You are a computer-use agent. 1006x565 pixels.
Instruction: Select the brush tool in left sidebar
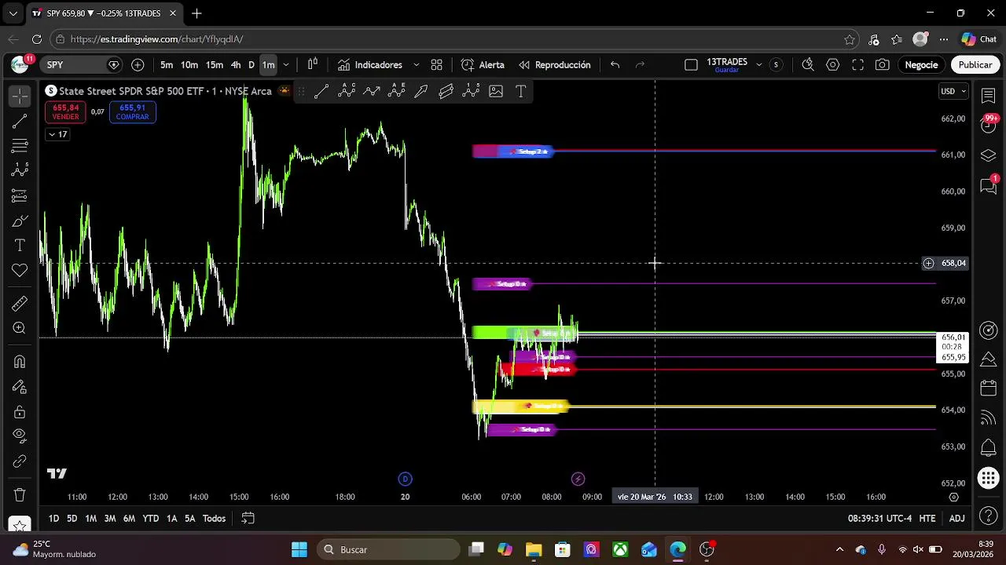[x=20, y=221]
